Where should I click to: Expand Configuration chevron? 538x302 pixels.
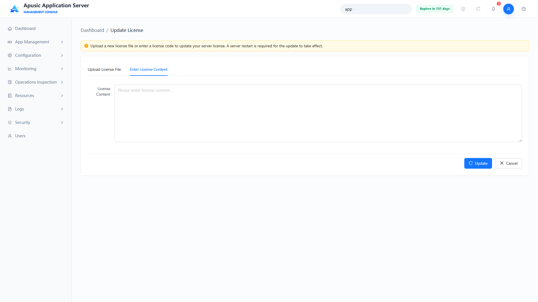point(62,55)
